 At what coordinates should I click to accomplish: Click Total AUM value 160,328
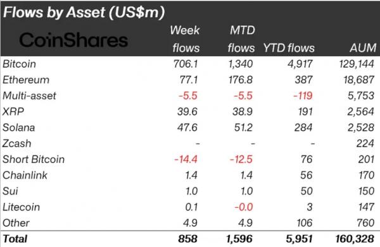click(x=355, y=239)
